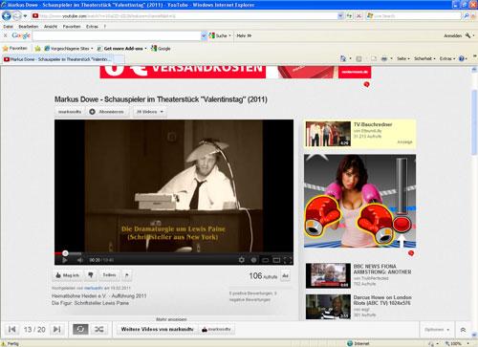Open the address bar history dropdown
The image size is (478, 347).
pos(340,16)
